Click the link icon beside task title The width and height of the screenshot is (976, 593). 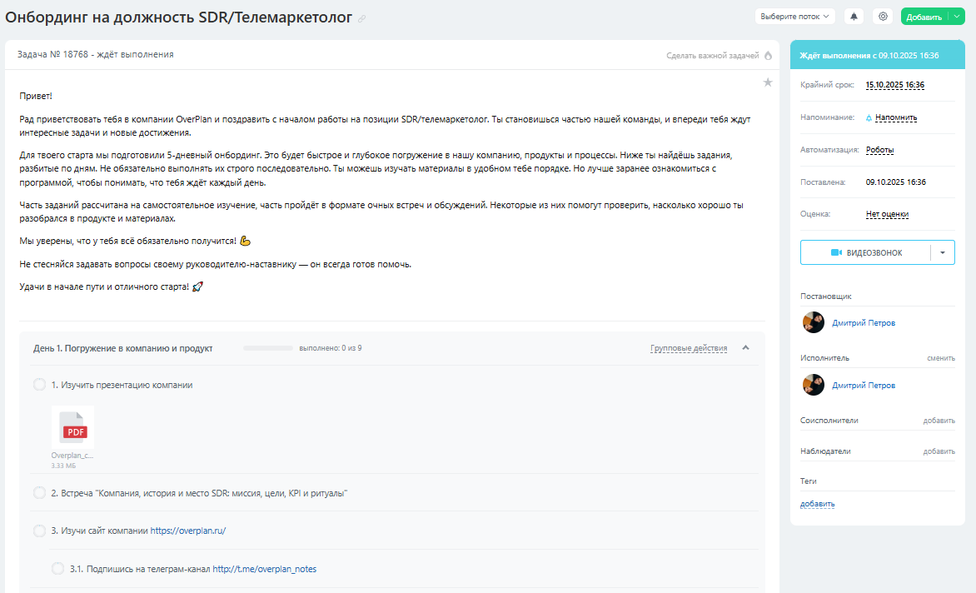tap(361, 19)
